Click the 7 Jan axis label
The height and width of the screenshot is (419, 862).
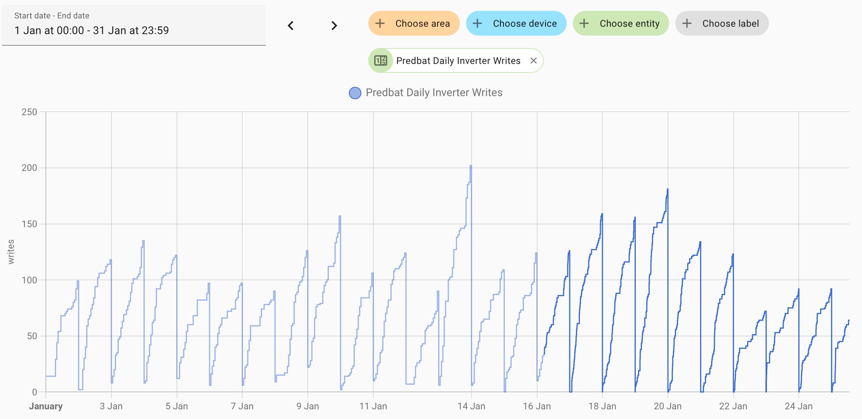[x=242, y=406]
